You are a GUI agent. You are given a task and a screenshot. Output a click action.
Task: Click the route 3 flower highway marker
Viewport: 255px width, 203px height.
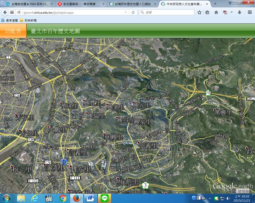pyautogui.click(x=145, y=185)
